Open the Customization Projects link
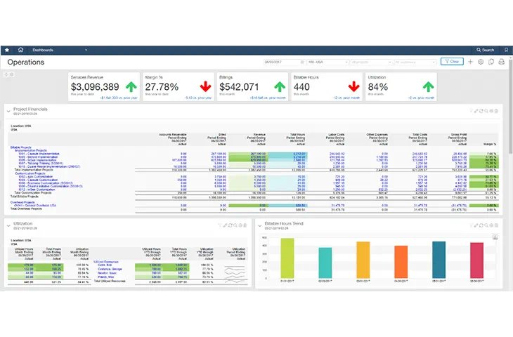Viewport: 513px width, 337px height. [x=30, y=173]
